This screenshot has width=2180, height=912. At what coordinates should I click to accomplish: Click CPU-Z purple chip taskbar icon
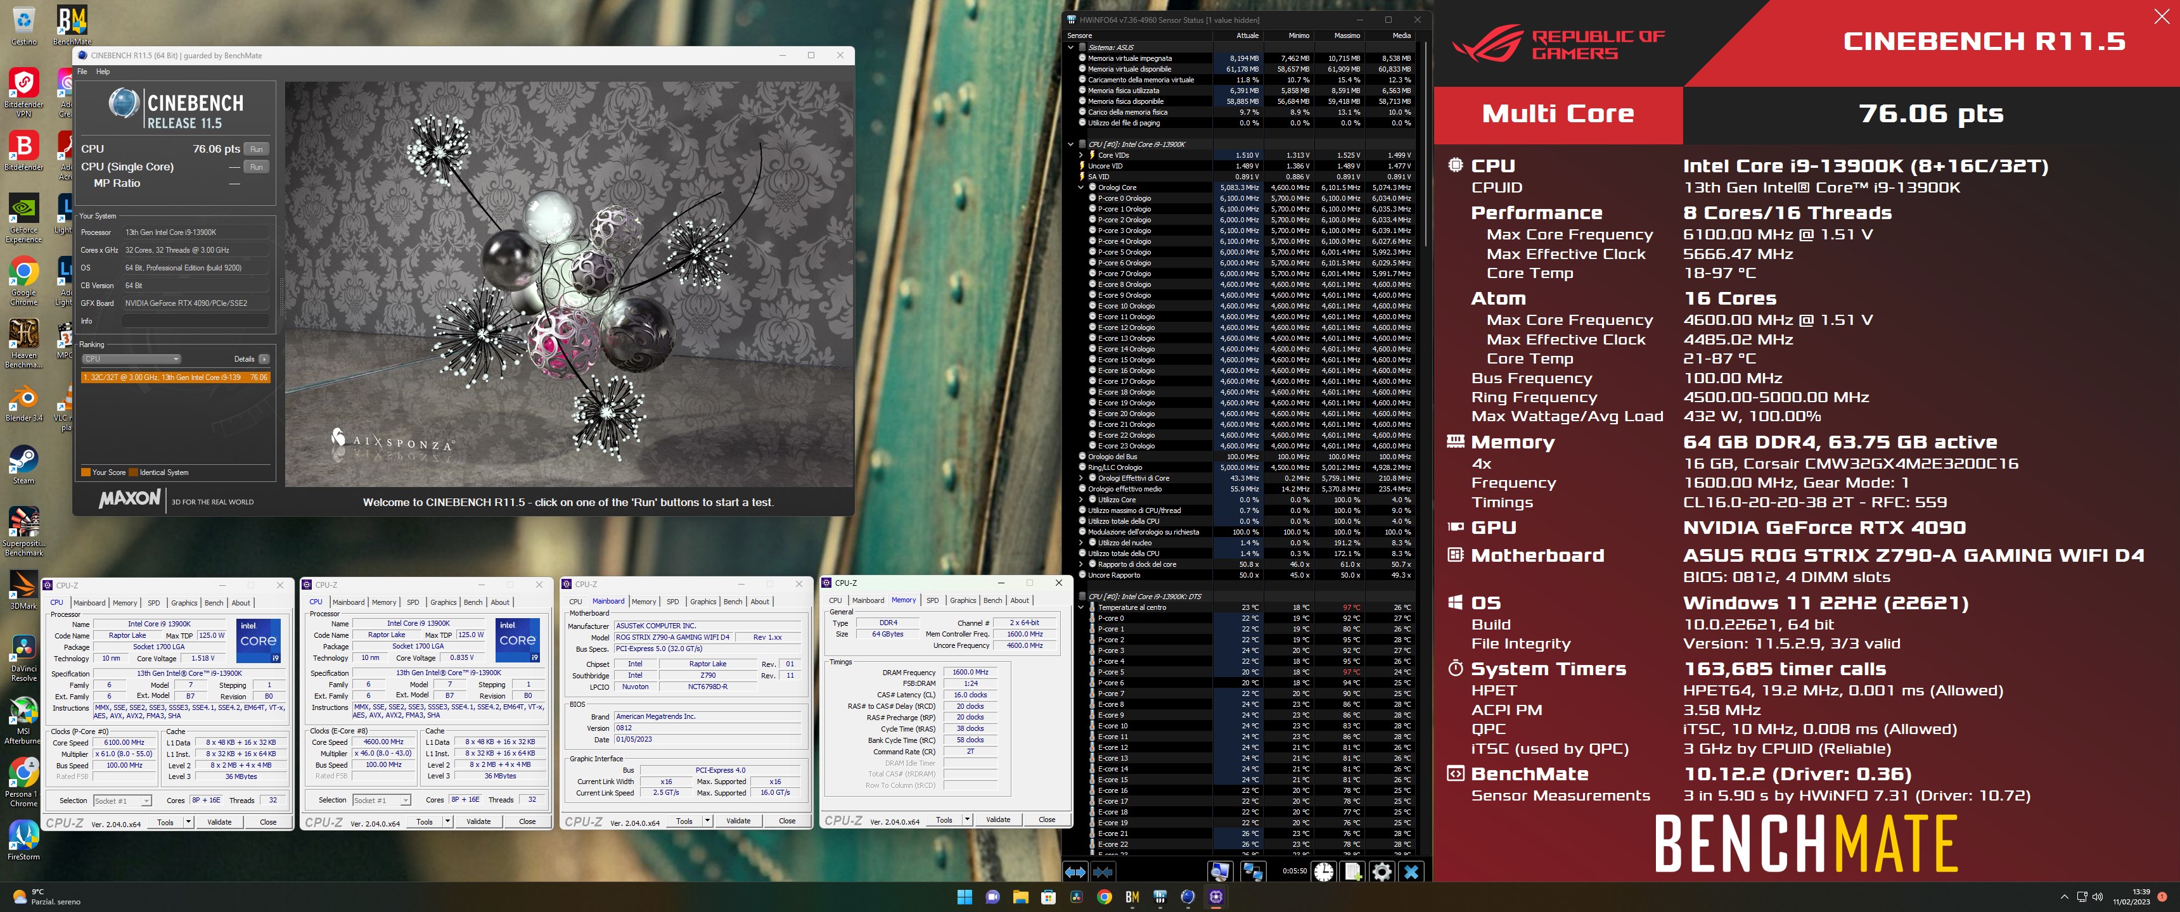point(1216,897)
